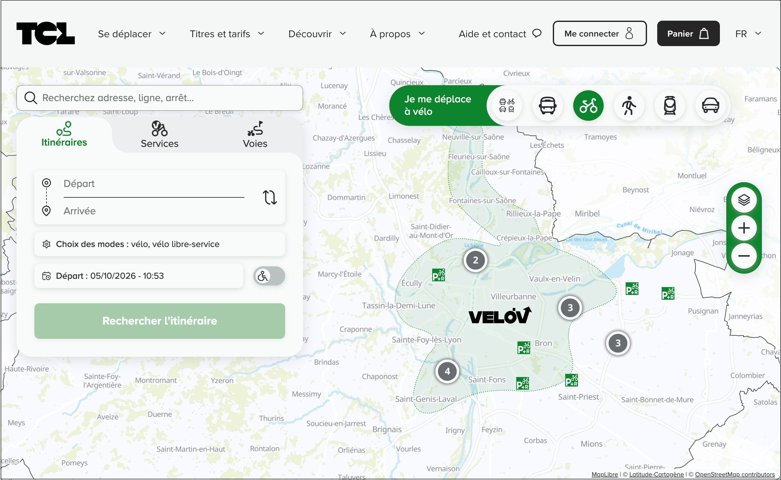Expand the Découvrir menu
Screen dimensions: 781x480
coord(317,34)
